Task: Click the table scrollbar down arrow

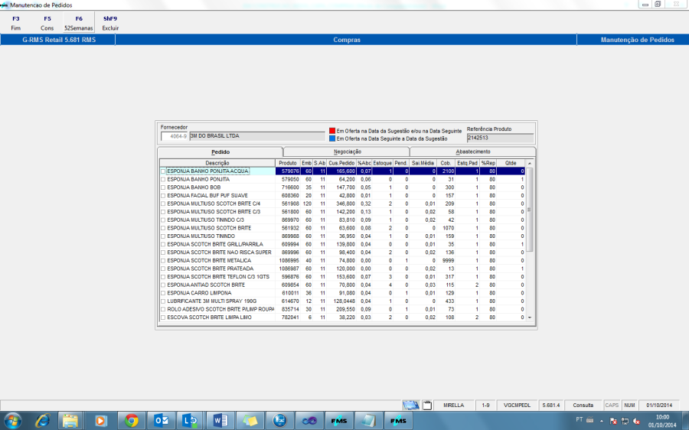Action: 530,317
